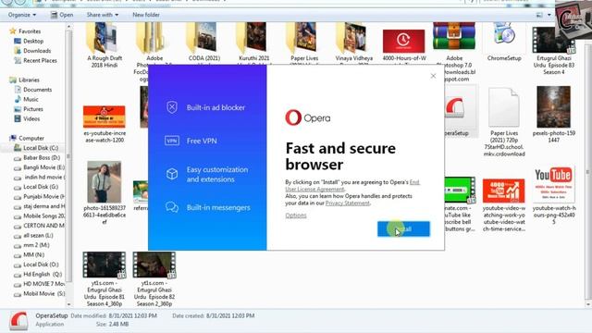This screenshot has height=333, width=592.
Task: Select Ertugrul Ghazi Episode 81 Season 4_360p video
Action: (105, 278)
